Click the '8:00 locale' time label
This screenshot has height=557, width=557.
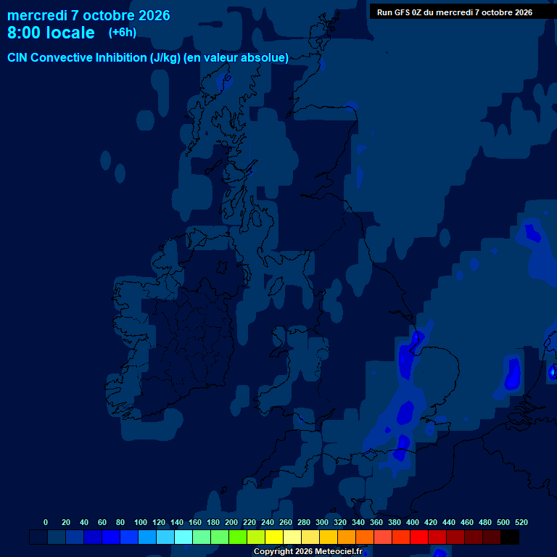51,33
